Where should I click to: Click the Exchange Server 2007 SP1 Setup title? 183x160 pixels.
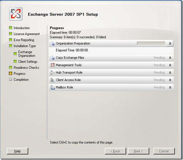[x=63, y=14]
